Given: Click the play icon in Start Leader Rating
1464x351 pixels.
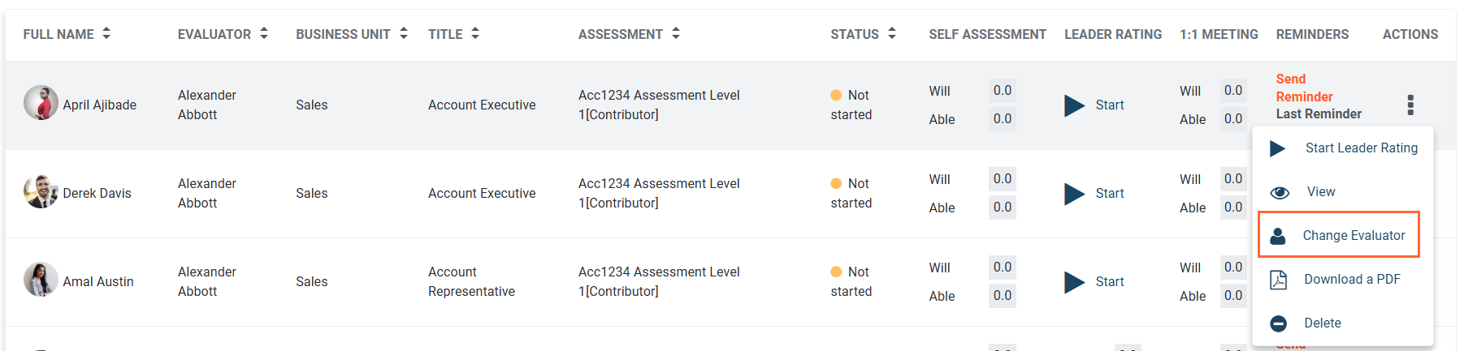Looking at the screenshot, I should (x=1278, y=148).
